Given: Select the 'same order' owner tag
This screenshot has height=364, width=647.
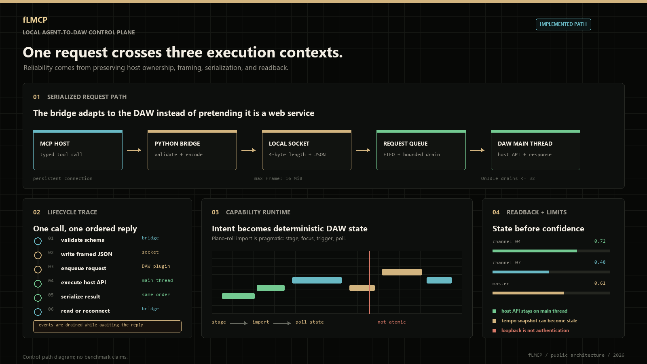Looking at the screenshot, I should click(156, 295).
